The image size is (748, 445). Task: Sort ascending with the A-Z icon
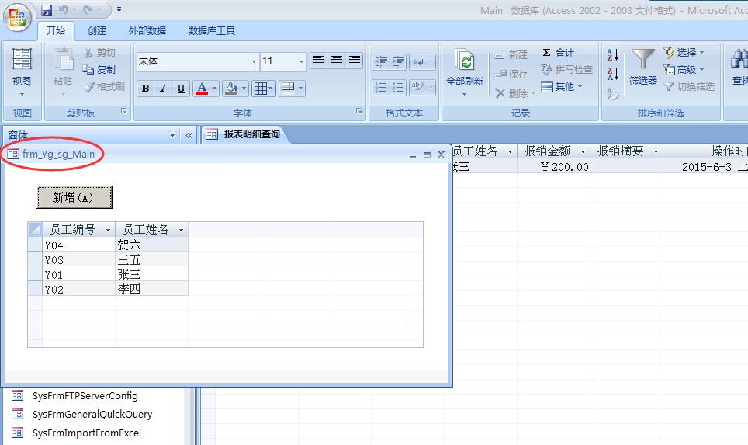[613, 55]
